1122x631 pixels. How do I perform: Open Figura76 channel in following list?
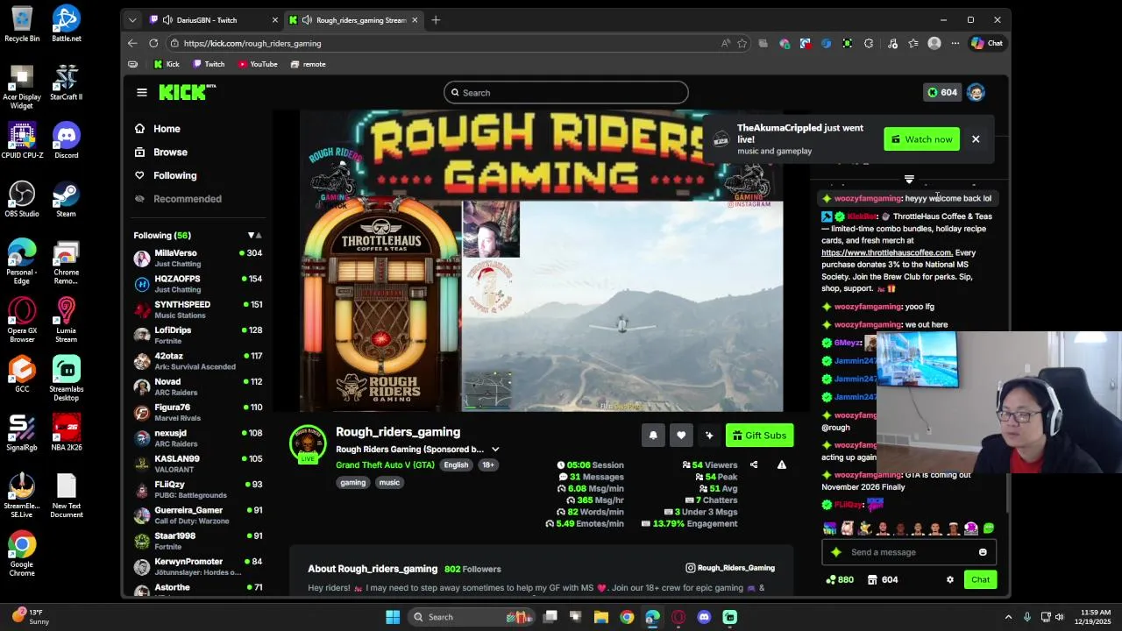click(x=197, y=412)
